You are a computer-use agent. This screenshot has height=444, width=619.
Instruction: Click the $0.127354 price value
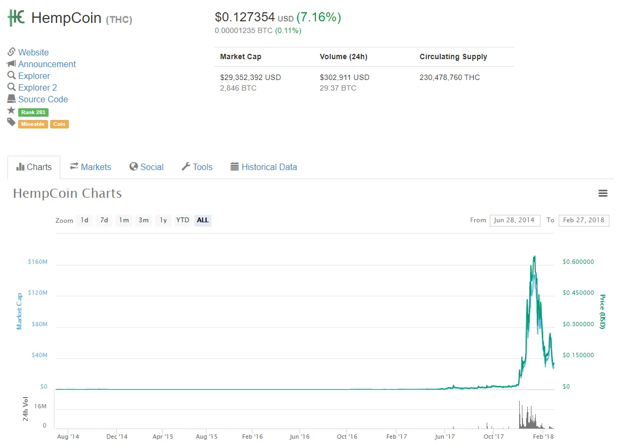[245, 17]
